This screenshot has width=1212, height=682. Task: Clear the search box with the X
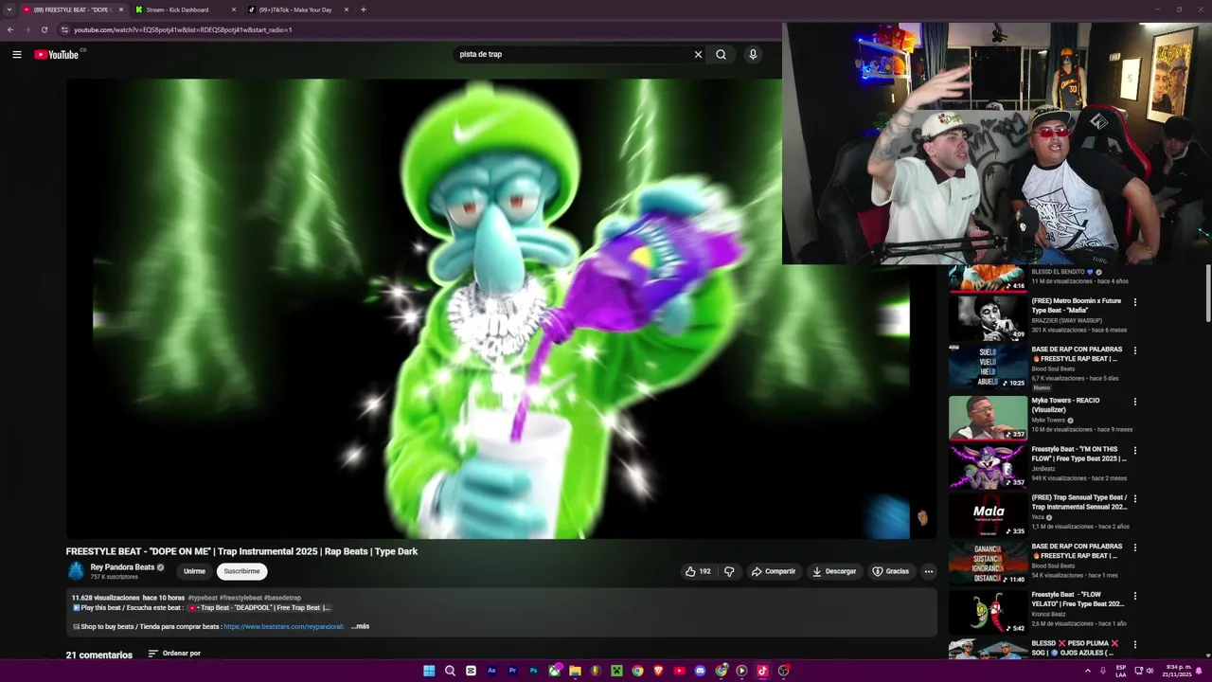698,54
